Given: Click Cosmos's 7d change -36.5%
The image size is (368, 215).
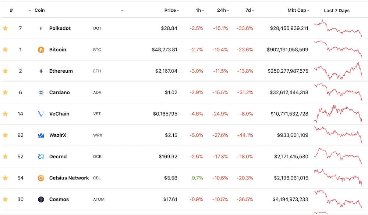Looking at the screenshot, I should coord(245,199).
